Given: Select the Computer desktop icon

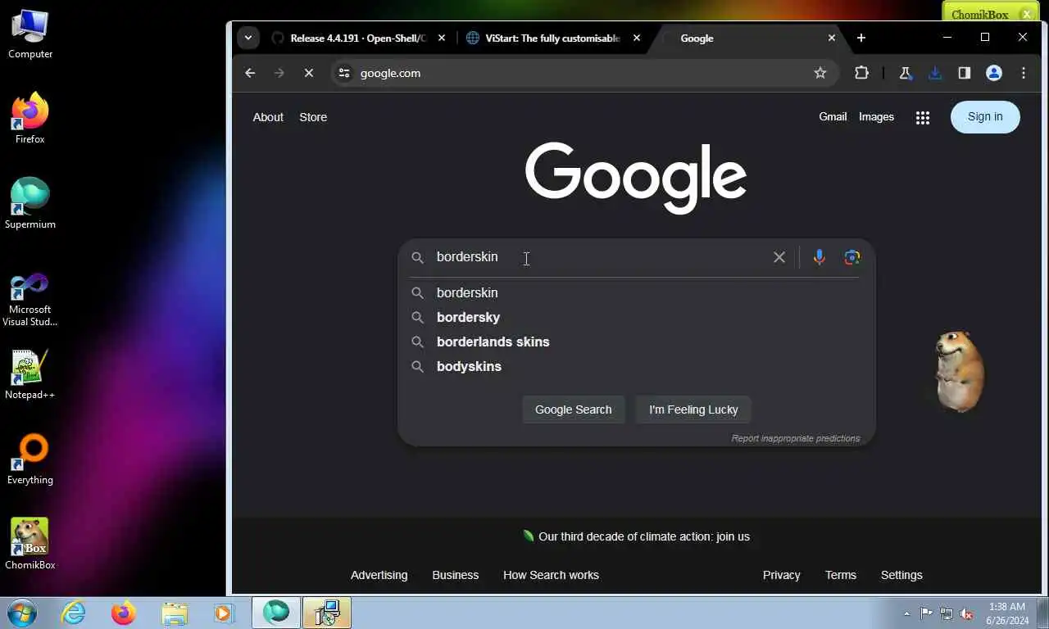Looking at the screenshot, I should [30, 34].
